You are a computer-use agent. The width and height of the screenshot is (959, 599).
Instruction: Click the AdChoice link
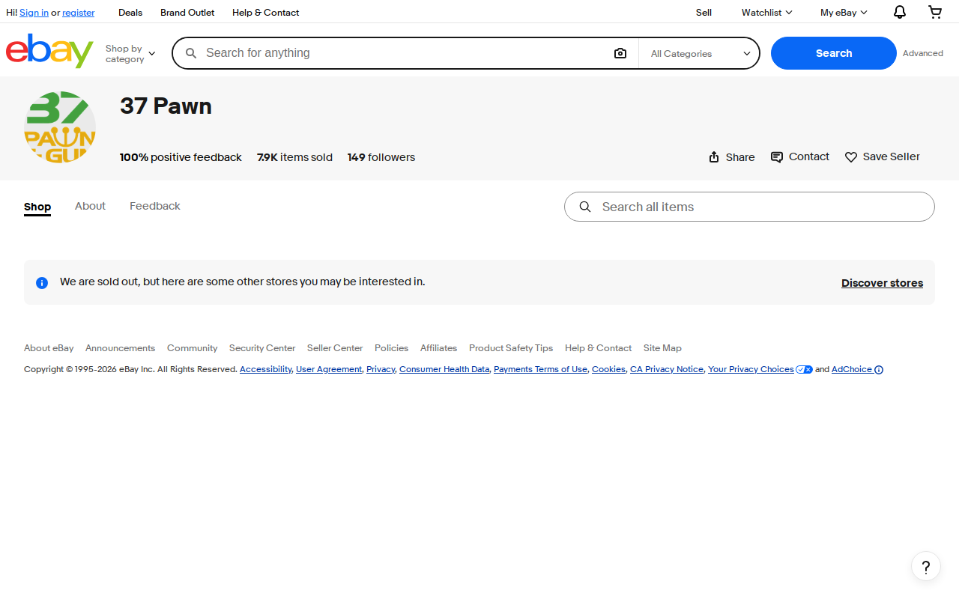pos(857,369)
